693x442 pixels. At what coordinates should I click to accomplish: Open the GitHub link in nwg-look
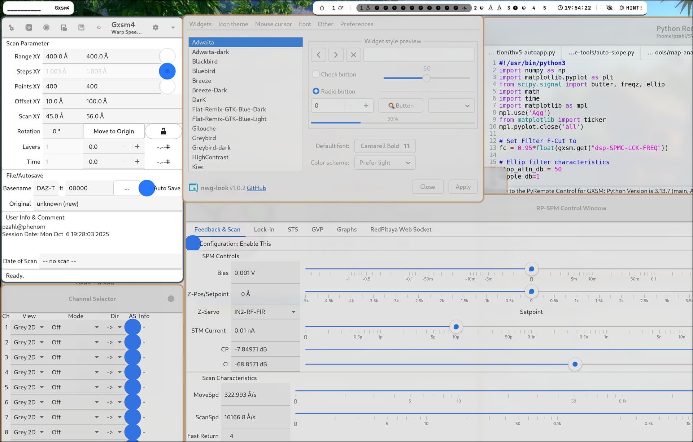click(x=256, y=188)
